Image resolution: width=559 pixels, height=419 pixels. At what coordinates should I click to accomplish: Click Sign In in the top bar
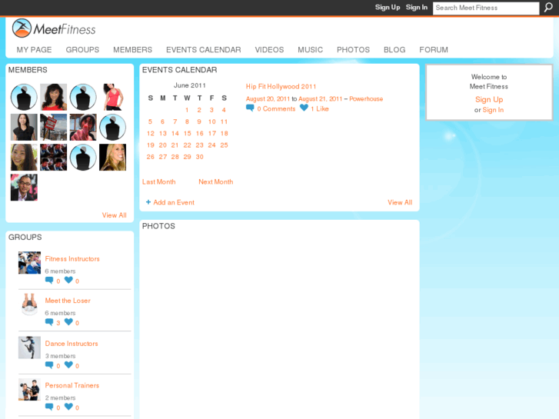(x=417, y=8)
